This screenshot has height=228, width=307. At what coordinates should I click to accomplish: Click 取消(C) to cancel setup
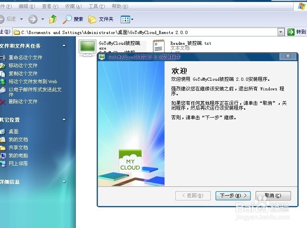point(273,196)
